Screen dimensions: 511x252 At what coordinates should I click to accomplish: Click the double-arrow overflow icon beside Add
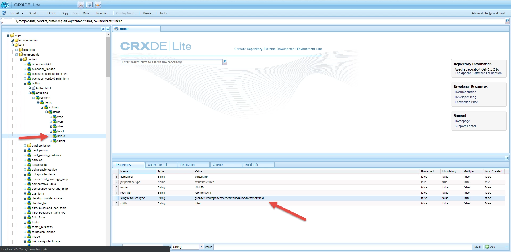[506, 247]
